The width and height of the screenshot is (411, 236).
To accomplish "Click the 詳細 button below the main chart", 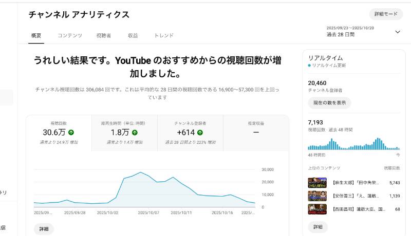I will [44, 229].
